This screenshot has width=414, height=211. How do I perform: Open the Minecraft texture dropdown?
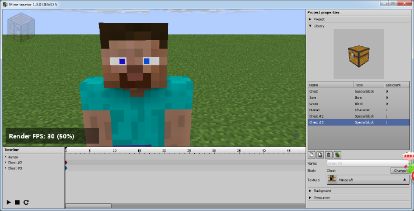(x=368, y=180)
